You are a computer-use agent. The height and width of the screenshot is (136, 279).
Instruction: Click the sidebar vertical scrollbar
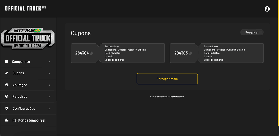(x=56, y=60)
